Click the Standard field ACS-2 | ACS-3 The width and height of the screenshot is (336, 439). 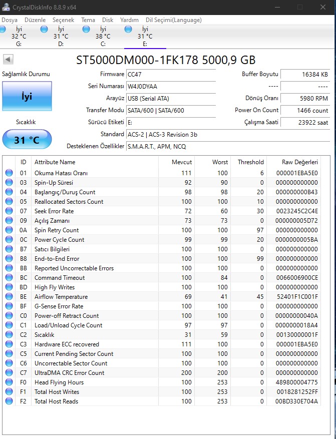tap(228, 135)
